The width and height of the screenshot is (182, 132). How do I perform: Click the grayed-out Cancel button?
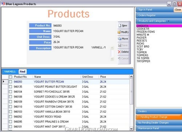123,59
